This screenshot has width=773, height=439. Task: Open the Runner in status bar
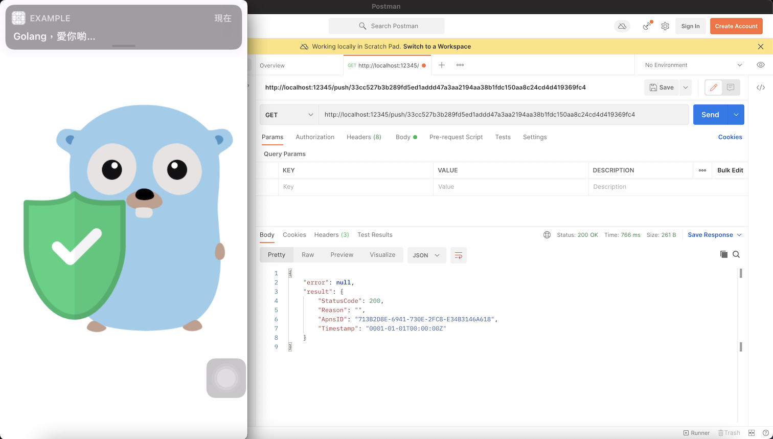point(696,433)
